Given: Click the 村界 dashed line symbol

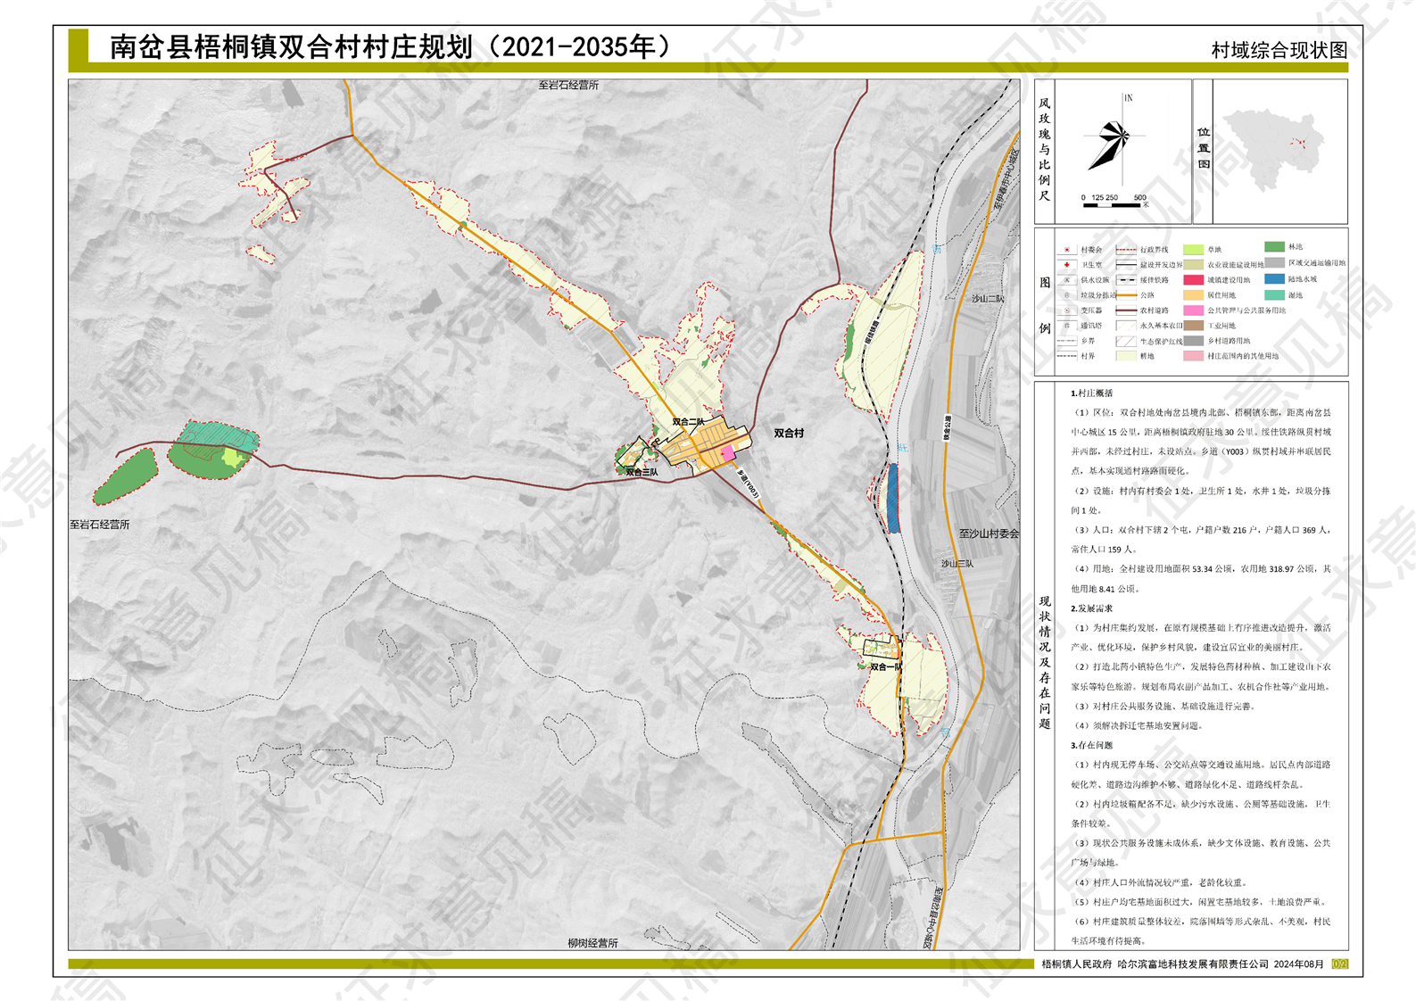Looking at the screenshot, I should [1066, 356].
